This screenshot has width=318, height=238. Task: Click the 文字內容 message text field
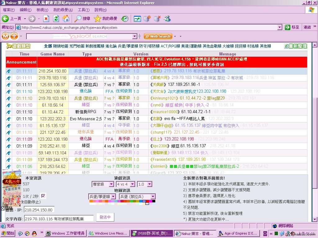[x=59, y=219]
